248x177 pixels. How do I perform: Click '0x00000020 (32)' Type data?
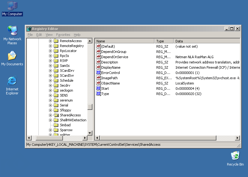tap(188, 94)
